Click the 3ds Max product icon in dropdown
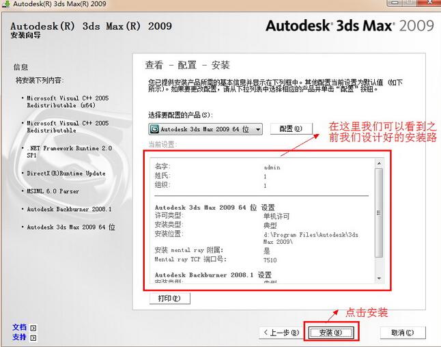This screenshot has height=347, width=441. coord(154,129)
